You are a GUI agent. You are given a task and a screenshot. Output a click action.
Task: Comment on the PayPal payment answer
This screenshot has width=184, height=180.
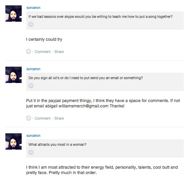point(43,118)
